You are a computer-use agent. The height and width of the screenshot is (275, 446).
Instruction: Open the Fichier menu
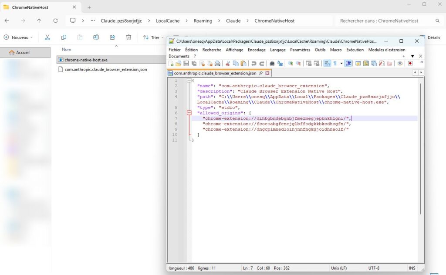[174, 50]
